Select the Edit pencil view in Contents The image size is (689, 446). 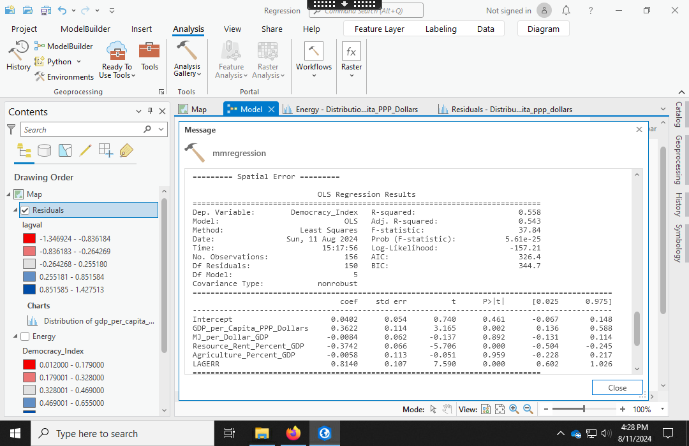click(x=84, y=150)
